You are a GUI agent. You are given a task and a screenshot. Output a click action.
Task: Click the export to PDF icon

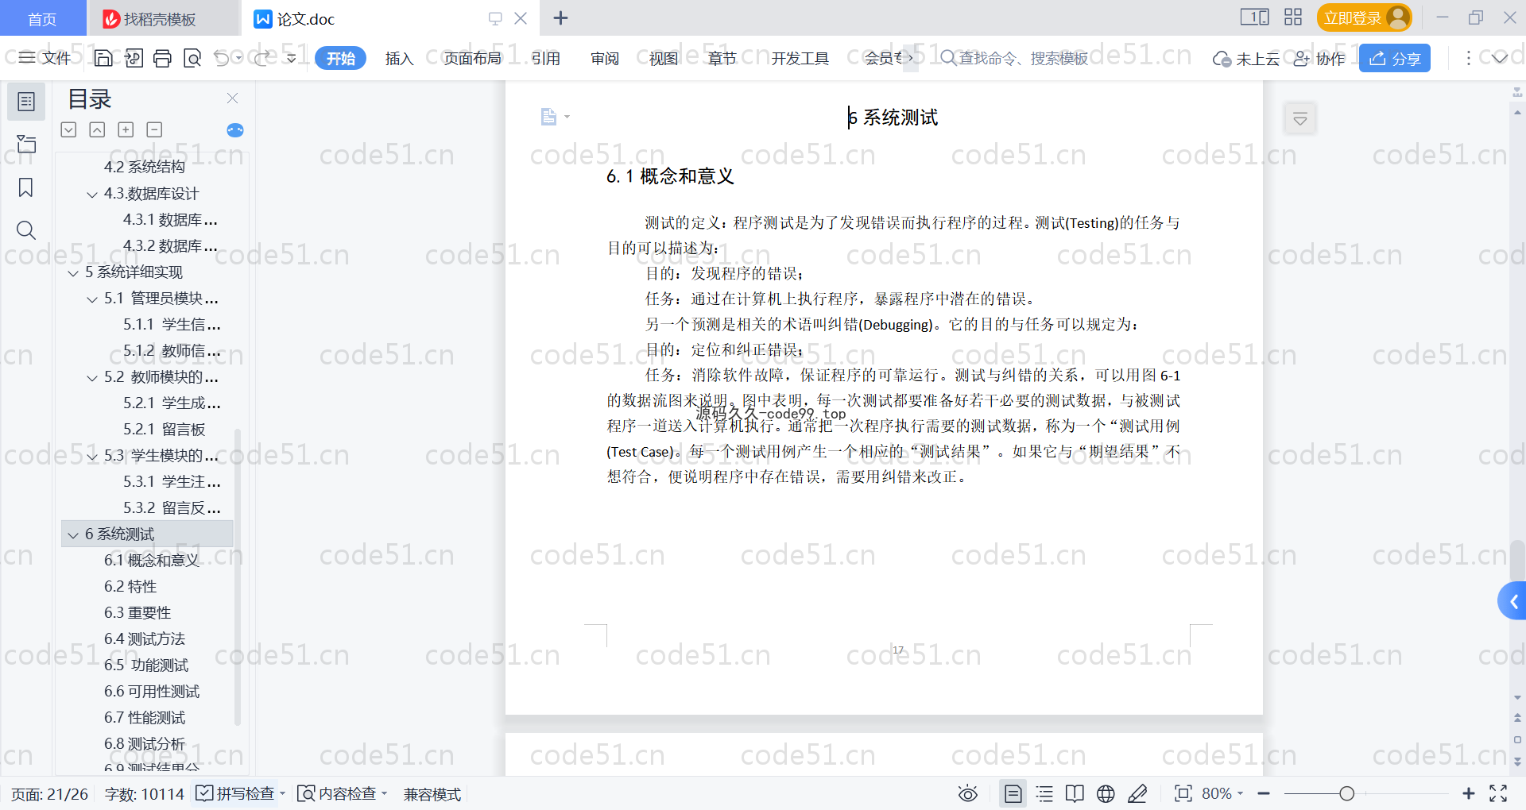tap(134, 58)
